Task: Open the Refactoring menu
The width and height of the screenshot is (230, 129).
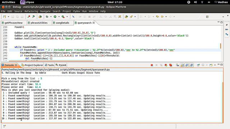Action: (31, 11)
